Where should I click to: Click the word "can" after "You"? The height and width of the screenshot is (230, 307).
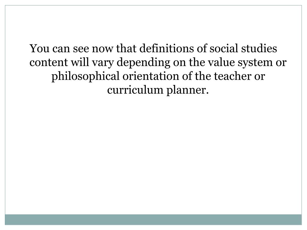(x=61, y=49)
